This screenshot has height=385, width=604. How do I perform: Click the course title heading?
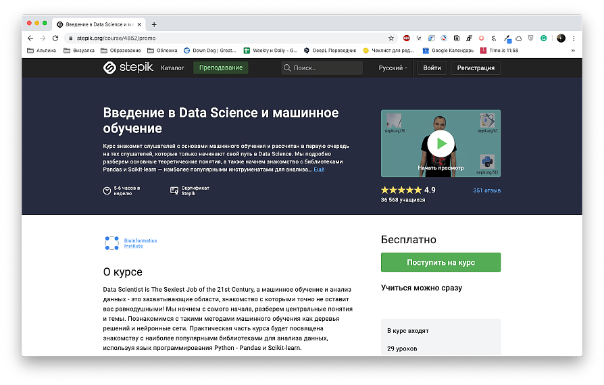point(221,120)
